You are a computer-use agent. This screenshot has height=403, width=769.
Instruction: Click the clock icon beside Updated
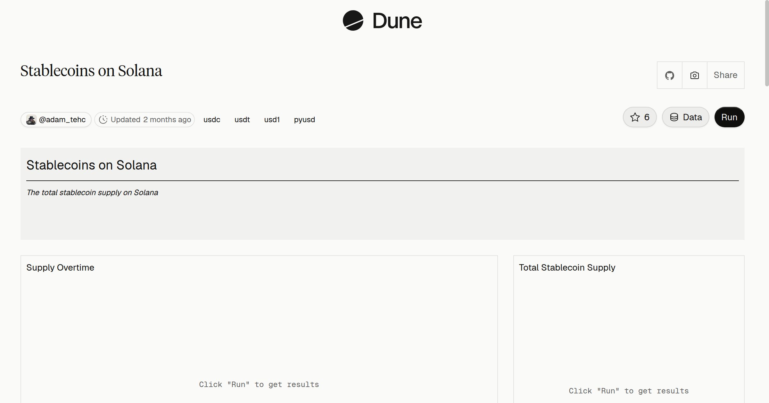(x=103, y=120)
